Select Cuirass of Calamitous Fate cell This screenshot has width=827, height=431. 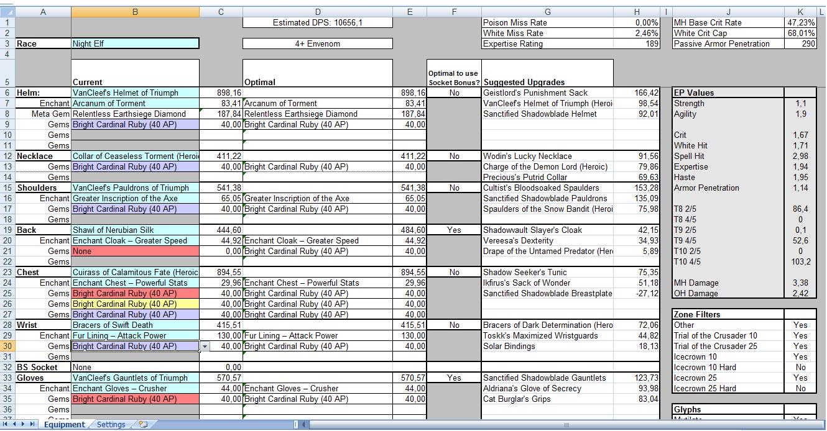[x=136, y=272]
